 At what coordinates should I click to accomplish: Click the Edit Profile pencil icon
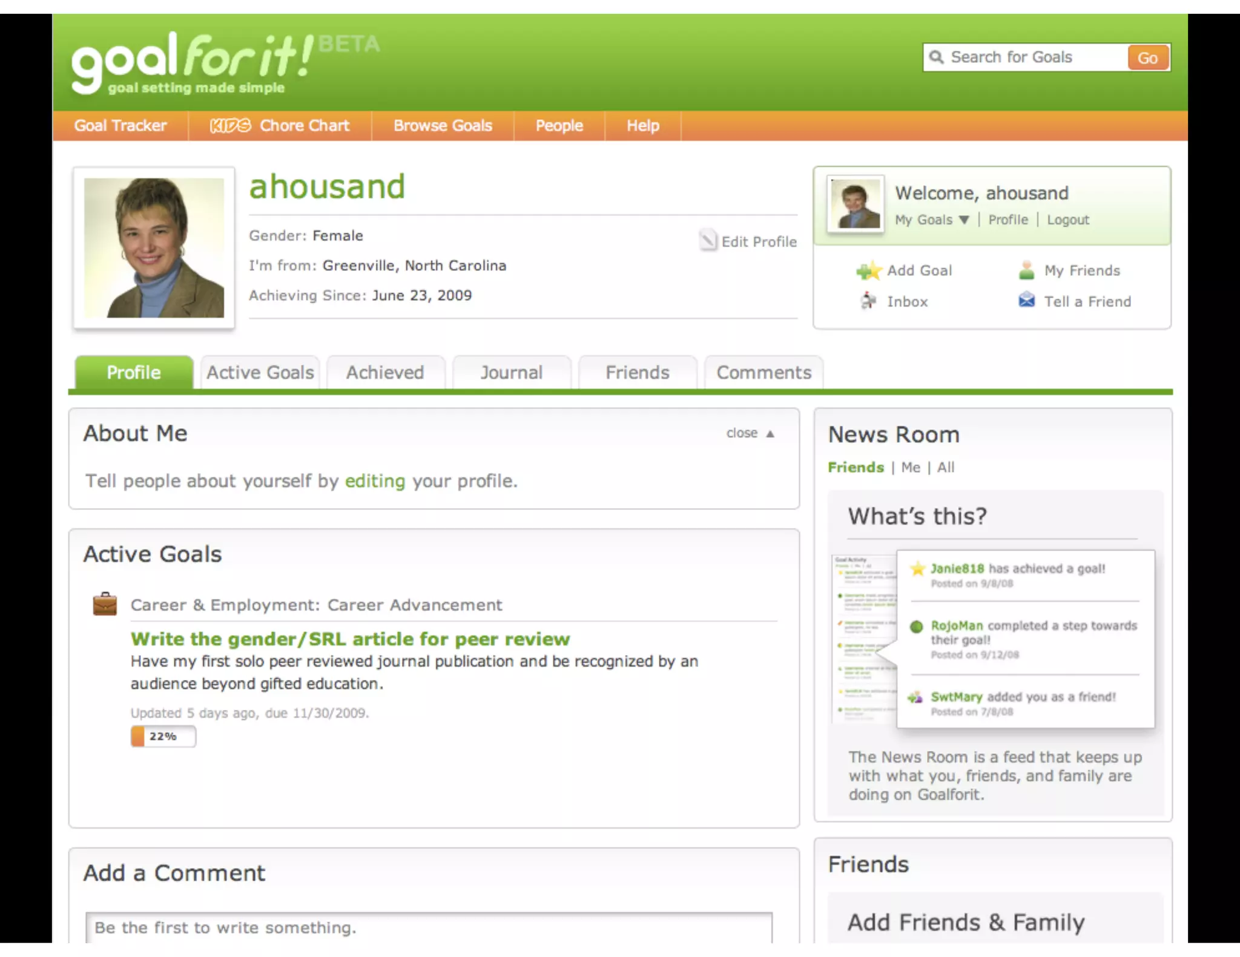[708, 241]
